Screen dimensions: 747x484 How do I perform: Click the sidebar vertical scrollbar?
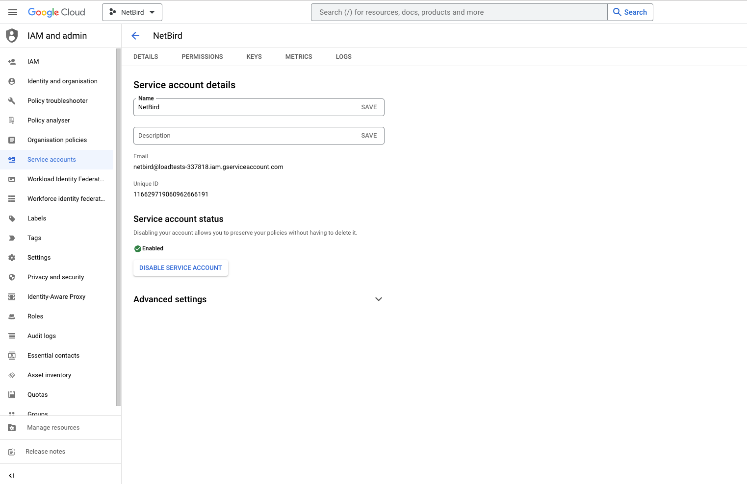point(118,225)
